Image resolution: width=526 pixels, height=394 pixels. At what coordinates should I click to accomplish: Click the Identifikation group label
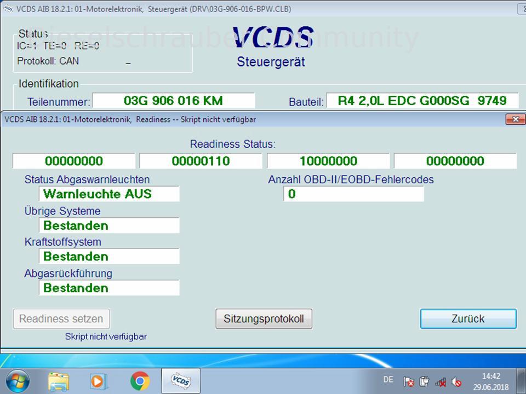click(x=49, y=83)
